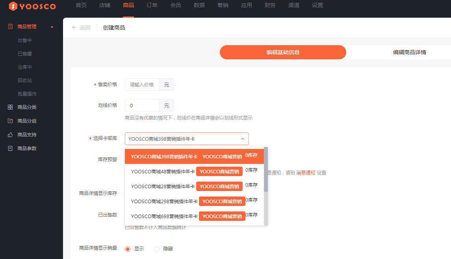451x259 pixels.
Task: Go to 批量操作 in sidebar
Action: 27,94
